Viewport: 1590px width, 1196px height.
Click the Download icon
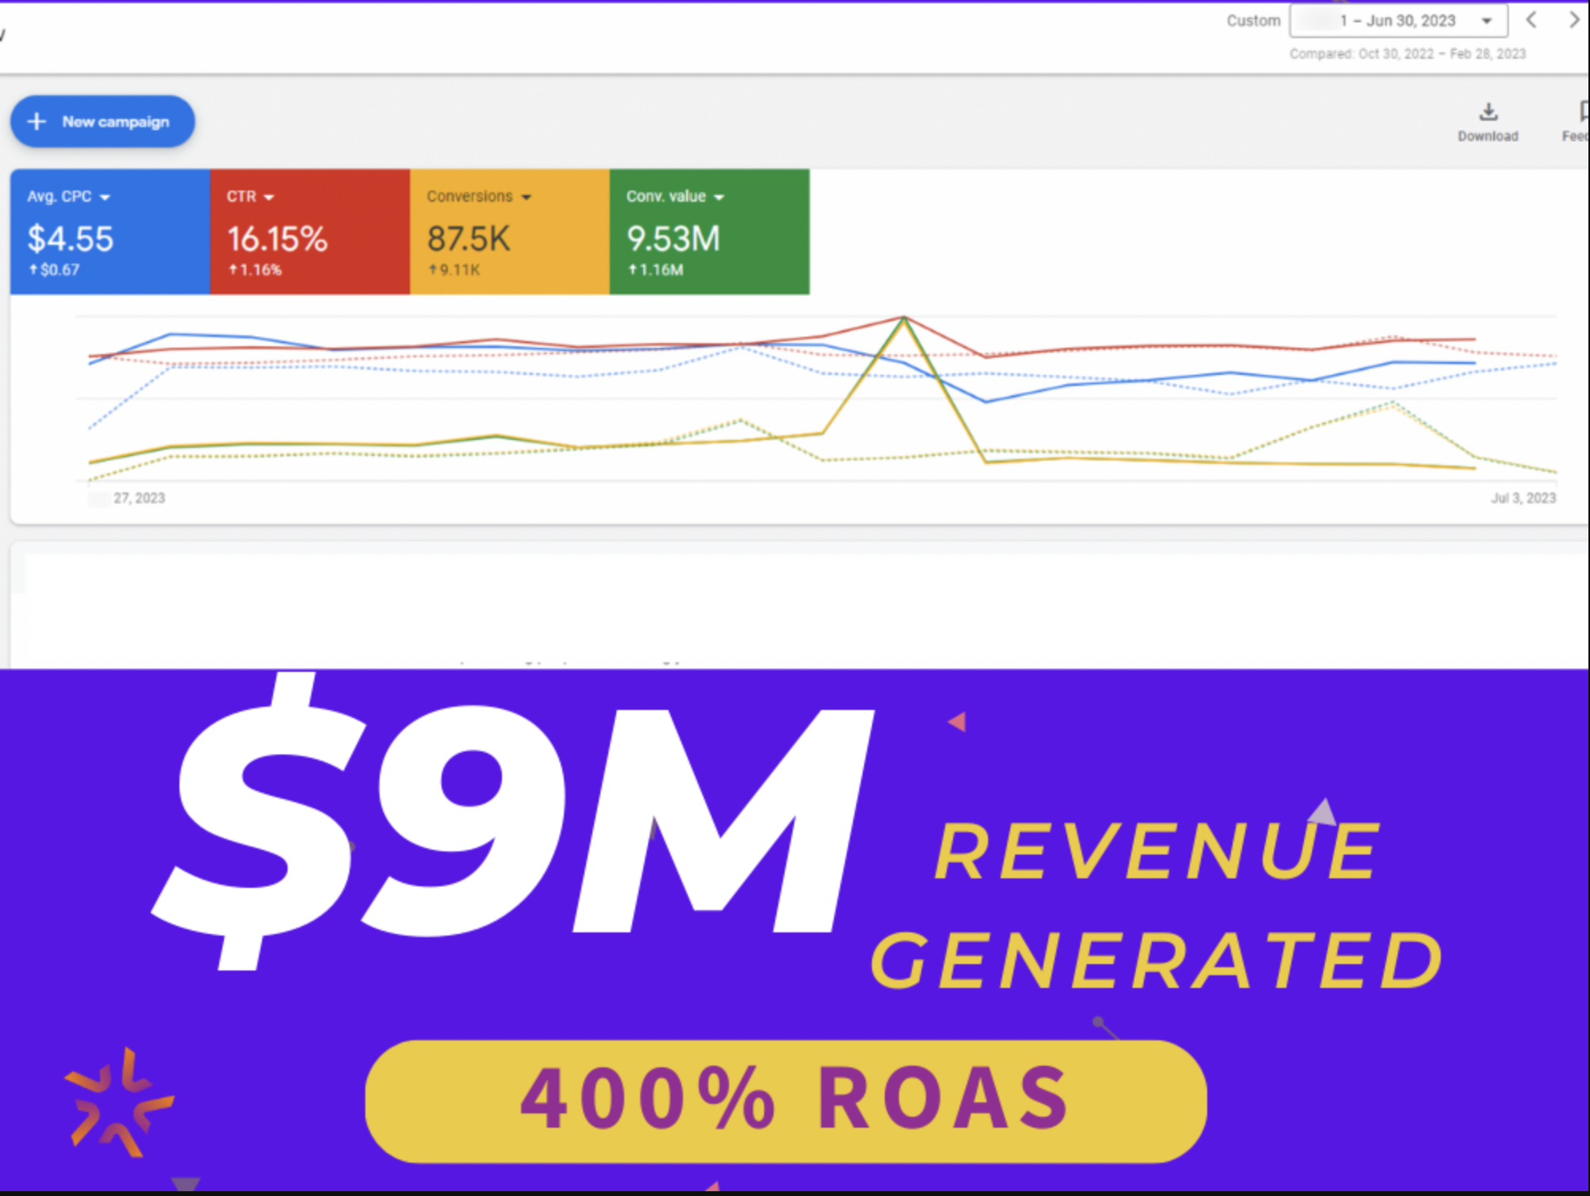(x=1488, y=112)
